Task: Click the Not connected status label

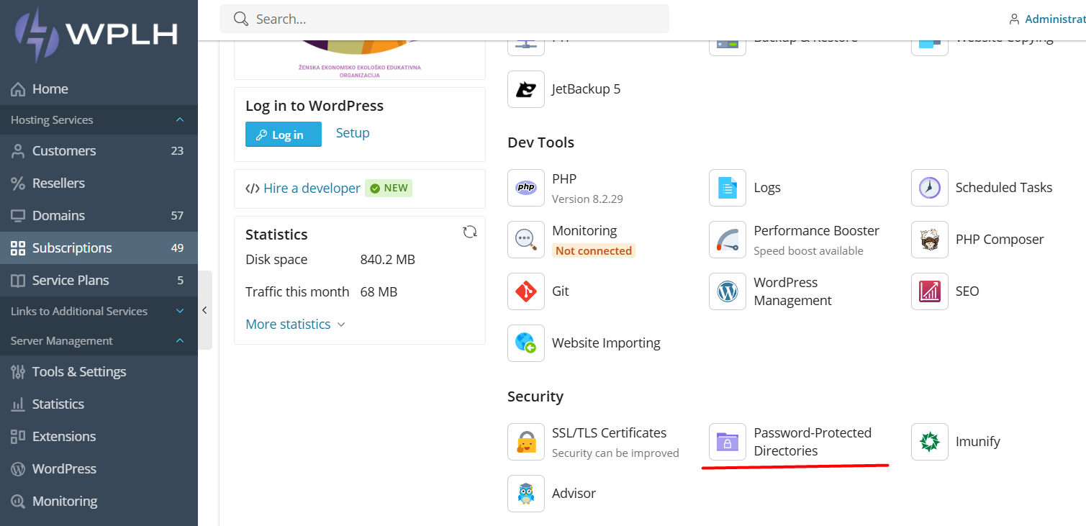Action: pos(594,251)
